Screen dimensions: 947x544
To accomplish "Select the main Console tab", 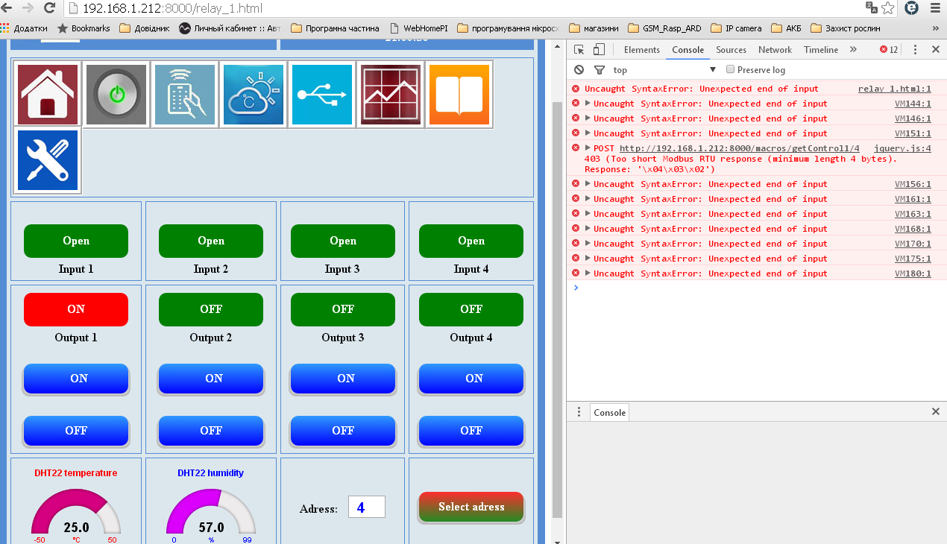I will (688, 50).
